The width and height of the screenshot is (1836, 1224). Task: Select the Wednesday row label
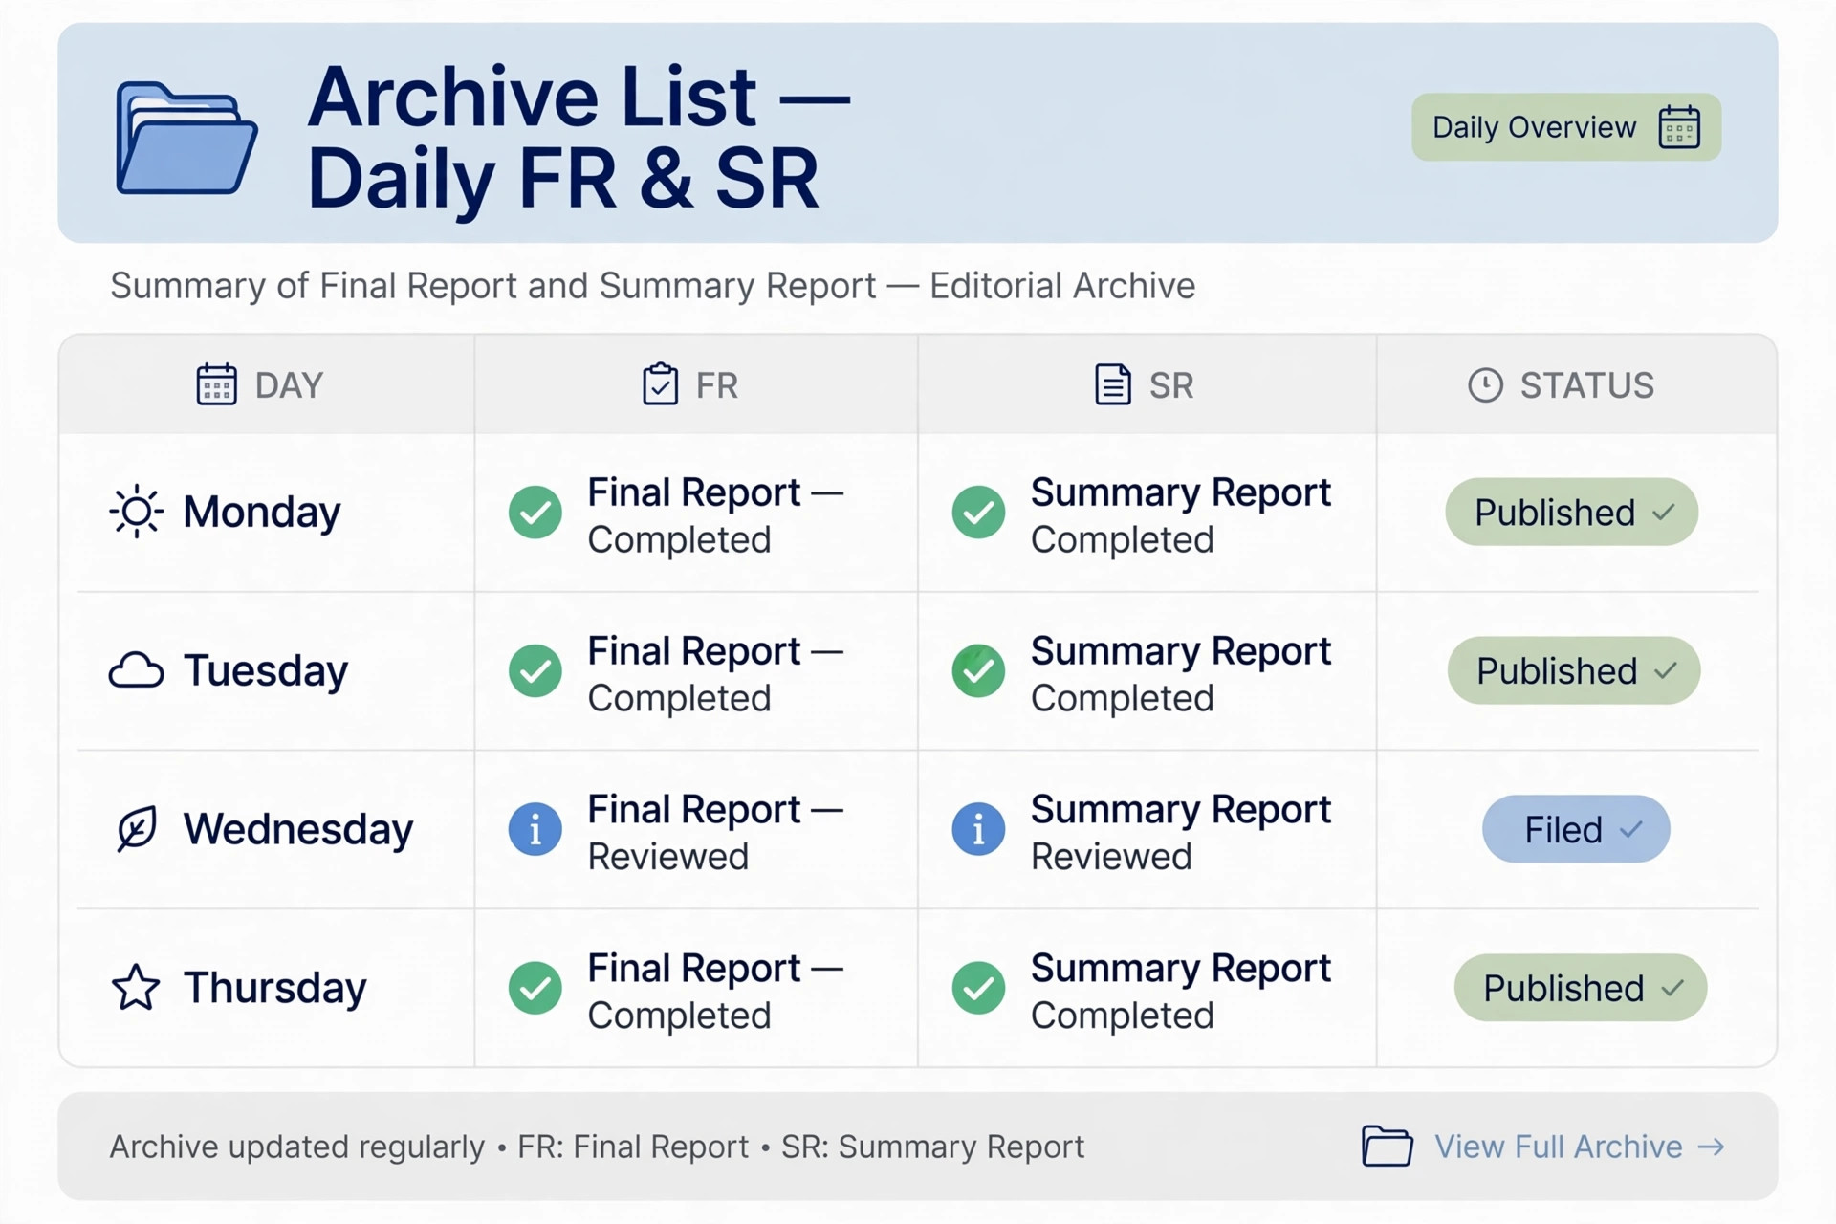click(298, 829)
